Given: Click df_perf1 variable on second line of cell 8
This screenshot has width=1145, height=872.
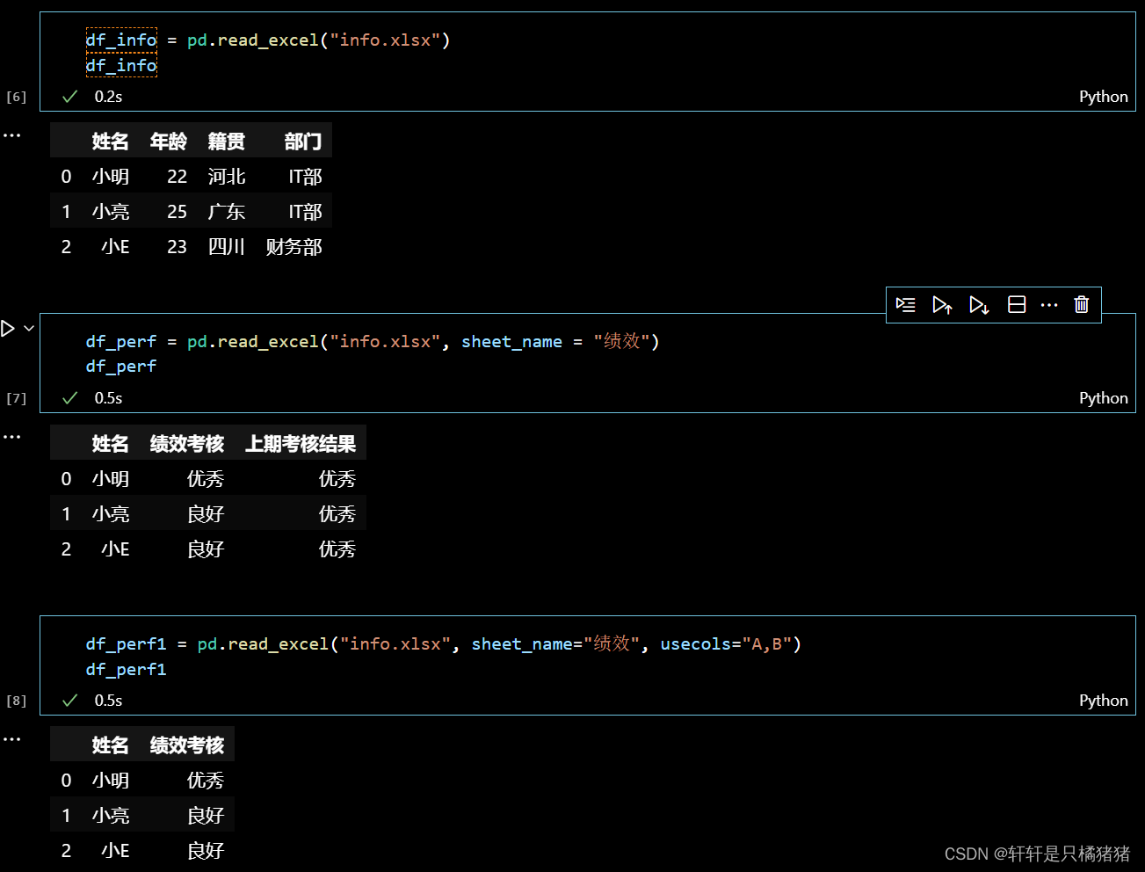Looking at the screenshot, I should click(127, 670).
